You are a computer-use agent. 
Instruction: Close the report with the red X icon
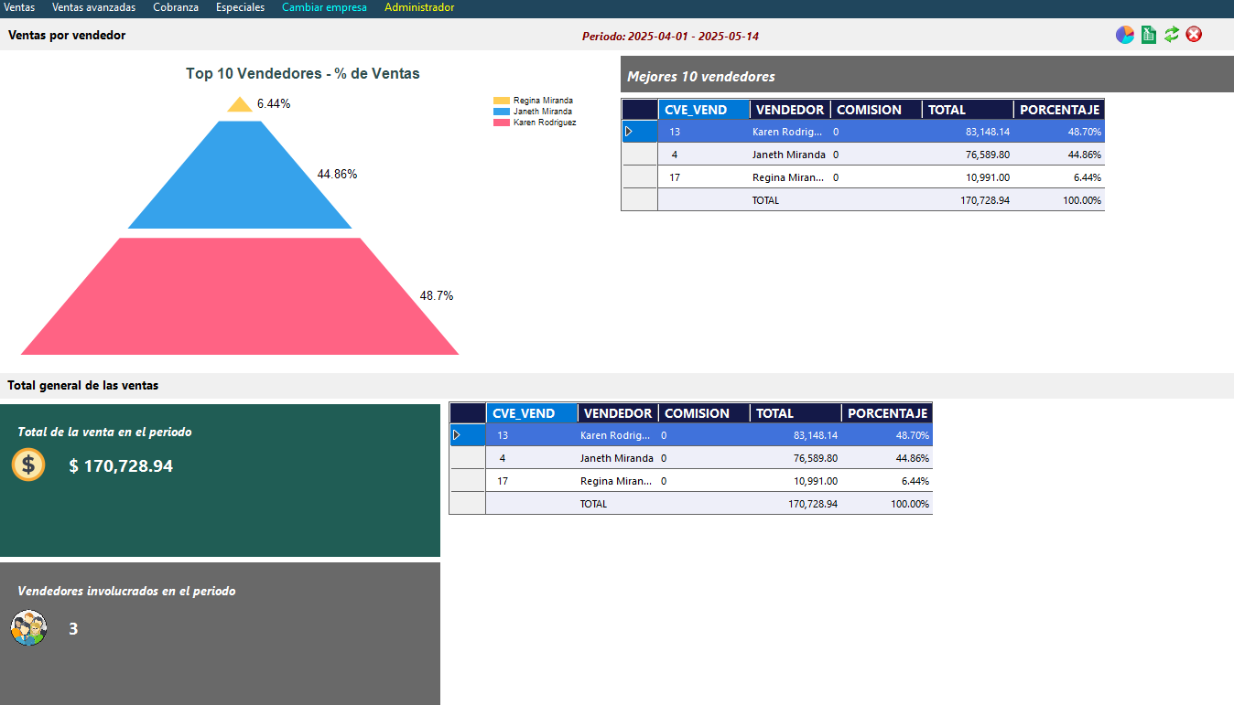[1194, 35]
